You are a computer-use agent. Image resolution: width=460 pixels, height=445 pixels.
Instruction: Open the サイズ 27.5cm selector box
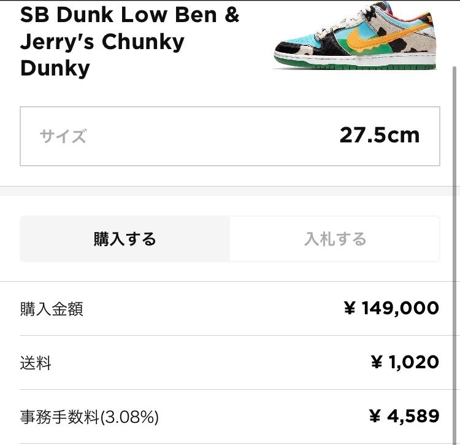click(x=230, y=136)
